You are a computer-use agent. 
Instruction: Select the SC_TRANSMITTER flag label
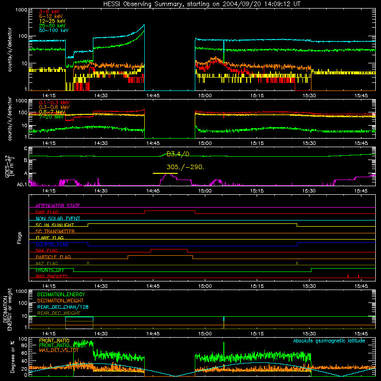55,231
